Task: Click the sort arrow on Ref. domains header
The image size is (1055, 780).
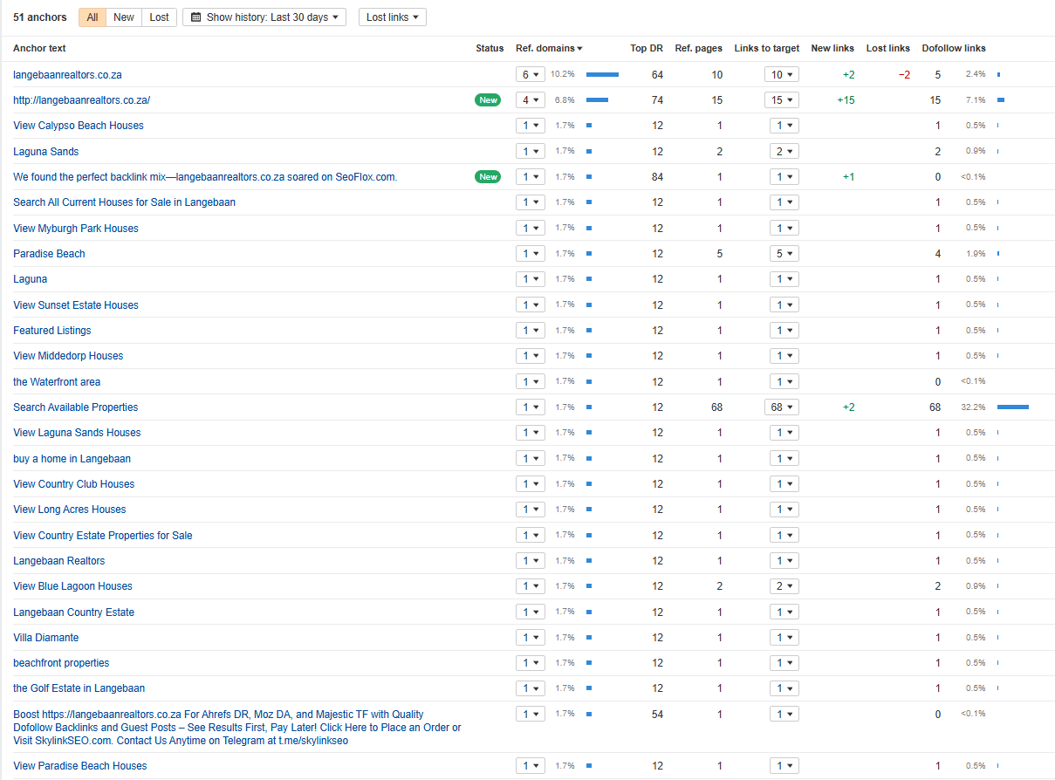Action: tap(580, 49)
